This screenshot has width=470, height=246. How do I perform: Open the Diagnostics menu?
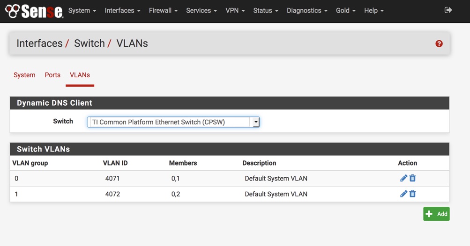click(307, 10)
